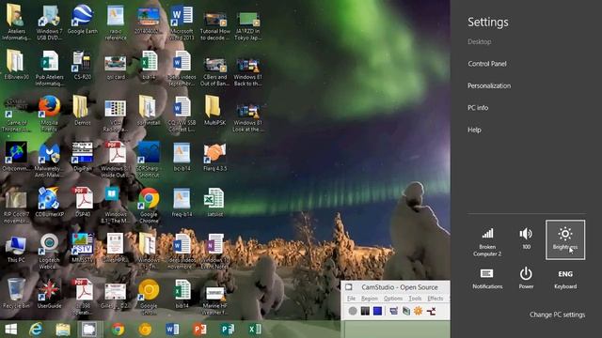
Task: Open File Explorer from the taskbar
Action: pos(63,330)
